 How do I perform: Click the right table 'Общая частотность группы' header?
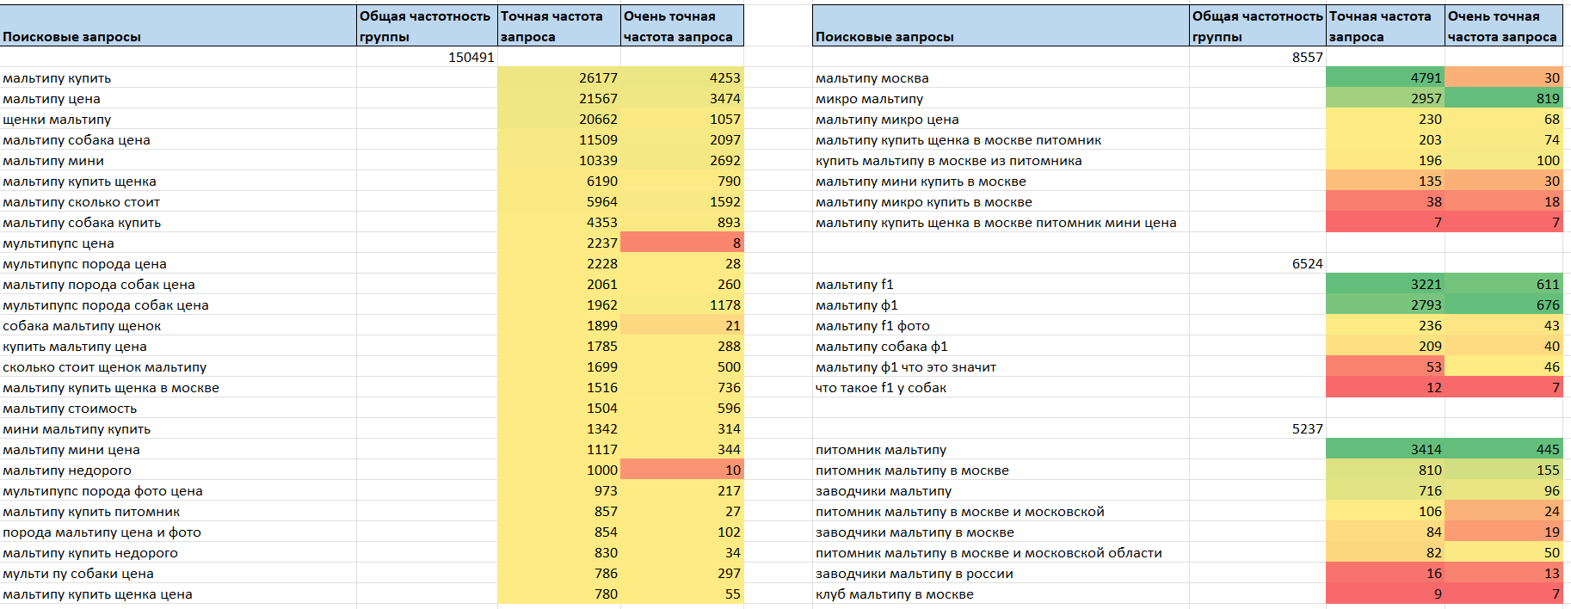click(1258, 26)
